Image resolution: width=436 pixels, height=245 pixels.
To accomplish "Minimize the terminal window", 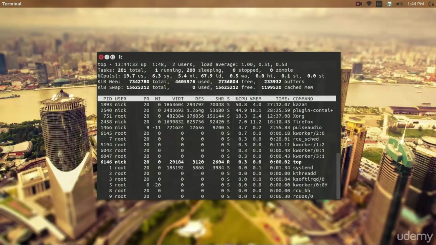I will tap(107, 57).
